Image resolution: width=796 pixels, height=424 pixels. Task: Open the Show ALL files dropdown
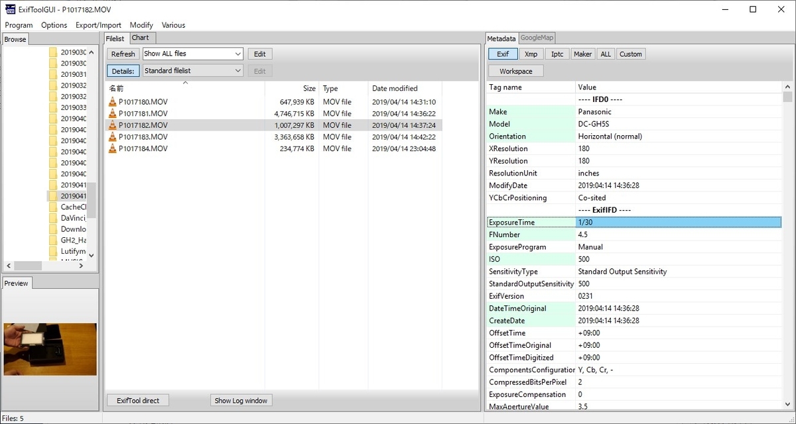coord(193,54)
